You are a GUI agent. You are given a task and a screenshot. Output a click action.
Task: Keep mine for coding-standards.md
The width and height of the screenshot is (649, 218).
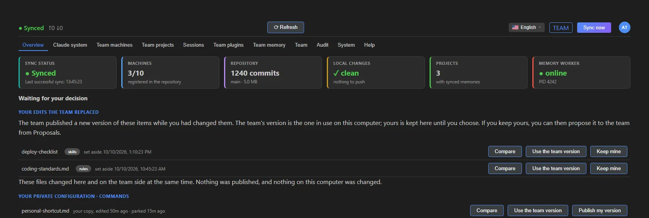[608, 169]
